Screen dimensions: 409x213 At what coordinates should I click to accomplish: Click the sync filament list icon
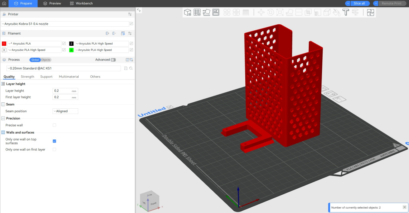click(x=123, y=33)
